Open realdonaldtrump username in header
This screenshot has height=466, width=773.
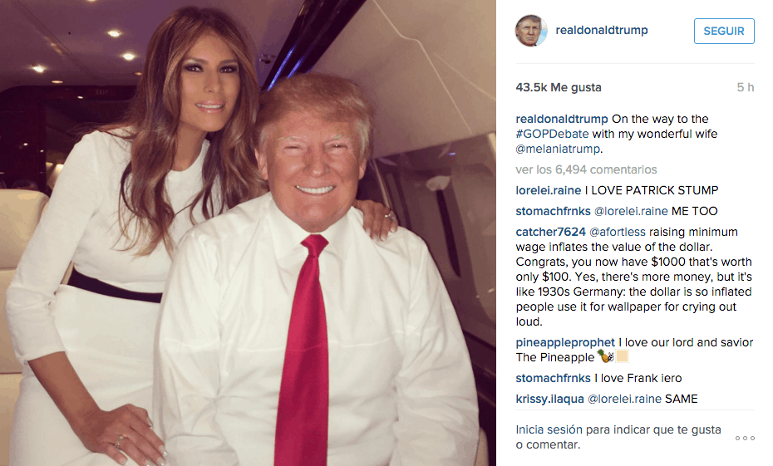(x=602, y=30)
